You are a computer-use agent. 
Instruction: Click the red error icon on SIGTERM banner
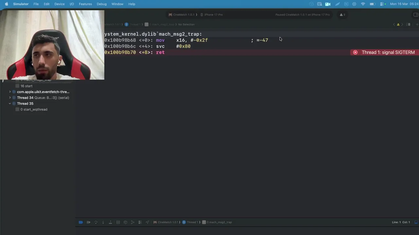coord(355,52)
